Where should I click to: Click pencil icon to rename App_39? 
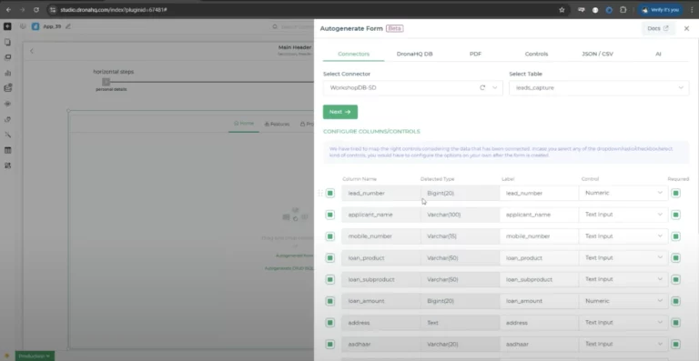coord(68,26)
